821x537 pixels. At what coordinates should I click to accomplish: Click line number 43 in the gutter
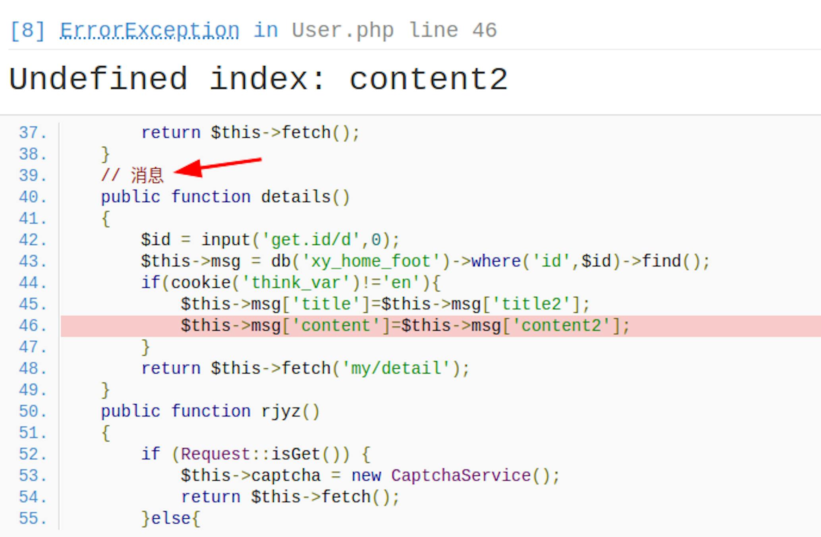(33, 262)
